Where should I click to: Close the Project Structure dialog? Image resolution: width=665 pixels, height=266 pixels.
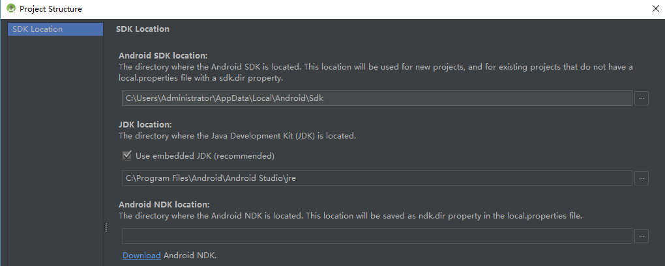coord(656,8)
